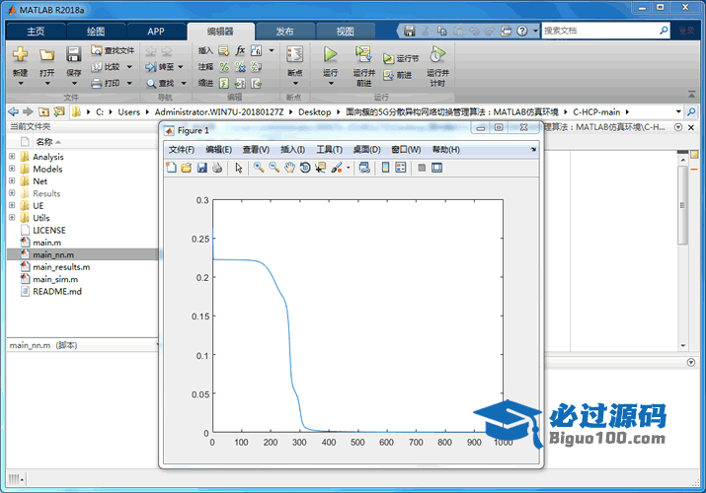
Task: Click the 查找文件 button in ribbon
Action: point(112,50)
